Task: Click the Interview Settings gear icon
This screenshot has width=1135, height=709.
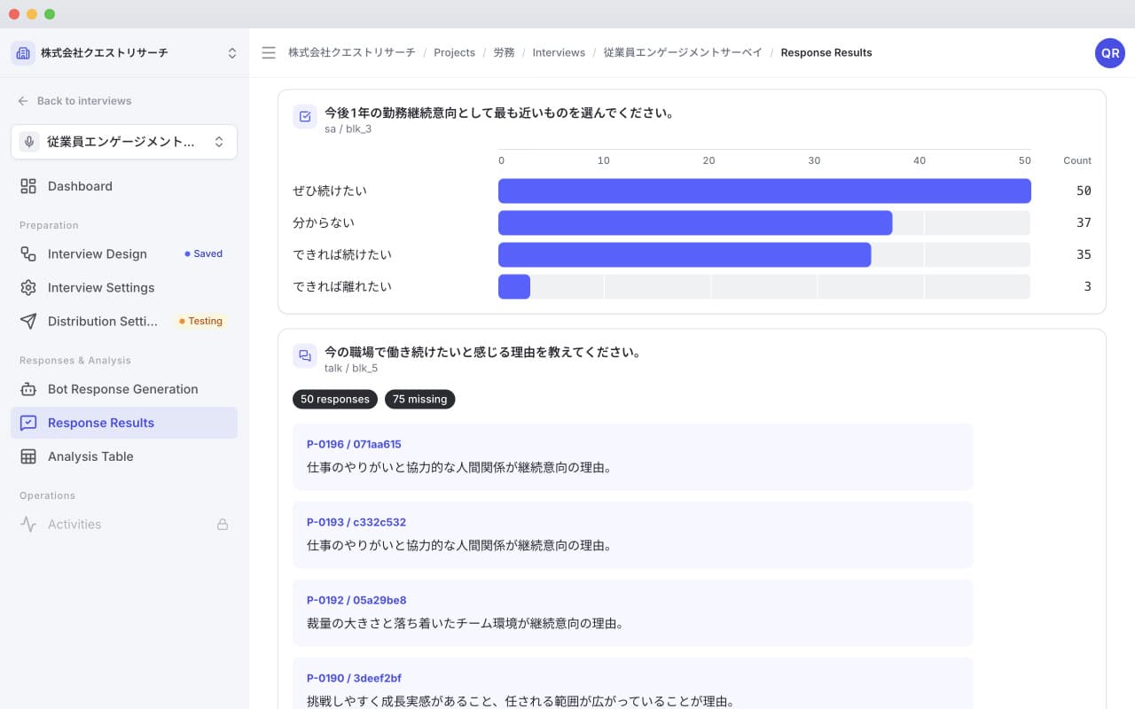Action: tap(28, 287)
